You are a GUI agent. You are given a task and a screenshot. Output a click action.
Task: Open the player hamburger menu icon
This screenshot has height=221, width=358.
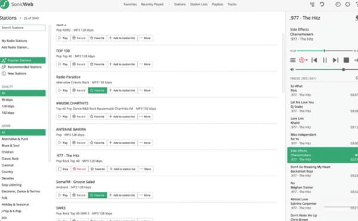[293, 60]
